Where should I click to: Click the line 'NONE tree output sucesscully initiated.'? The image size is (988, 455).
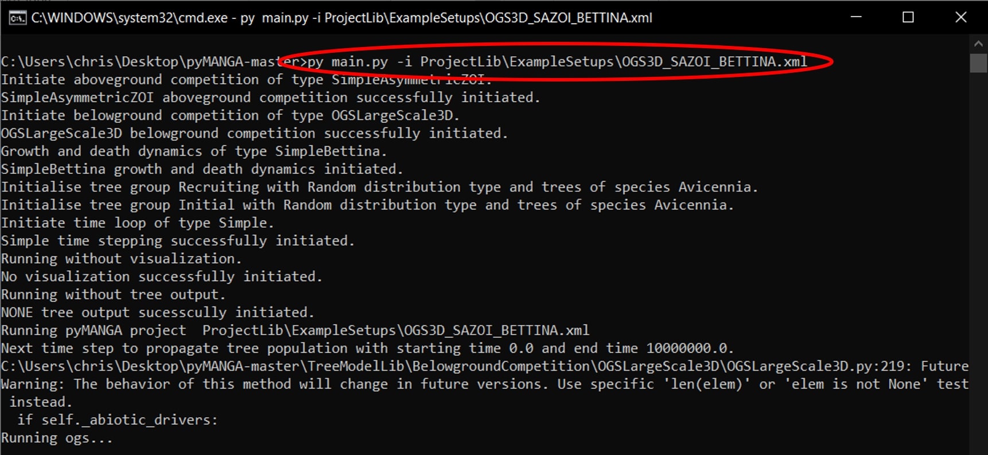158,312
